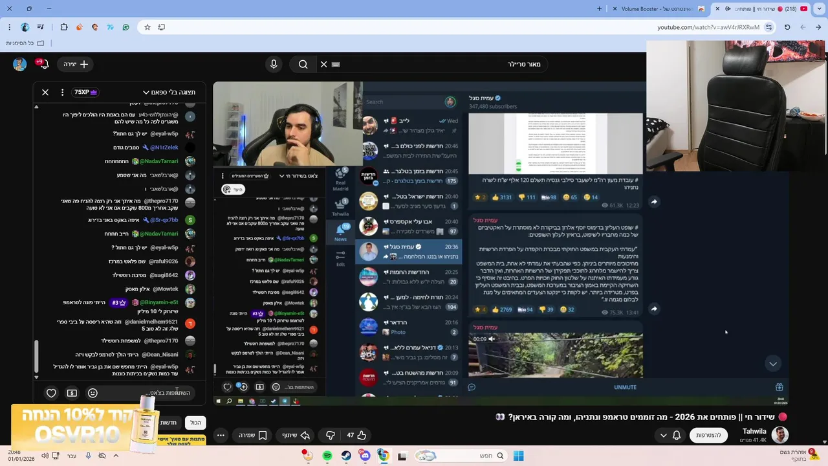This screenshot has width=828, height=466.
Task: Open Discord from the taskbar
Action: pos(365,456)
